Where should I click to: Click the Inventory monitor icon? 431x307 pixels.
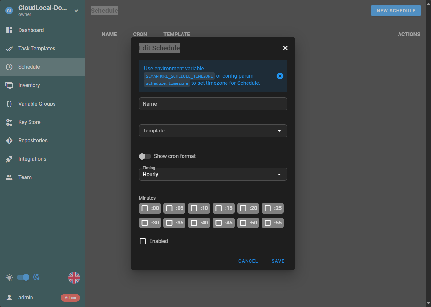coord(9,85)
